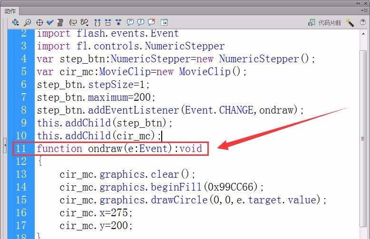Click the scrollbar up arrow
Screen dimensions: 370x239
click(x=363, y=34)
